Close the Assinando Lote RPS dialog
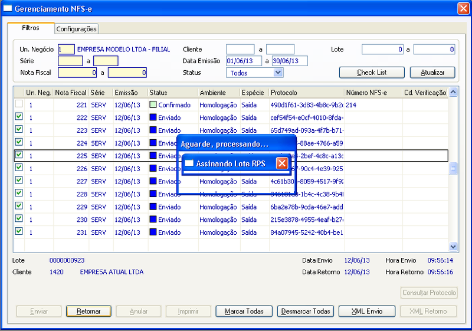 click(282, 163)
